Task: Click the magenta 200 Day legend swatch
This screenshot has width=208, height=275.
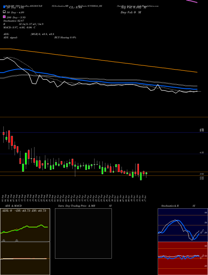Action: (x=4, y=17)
